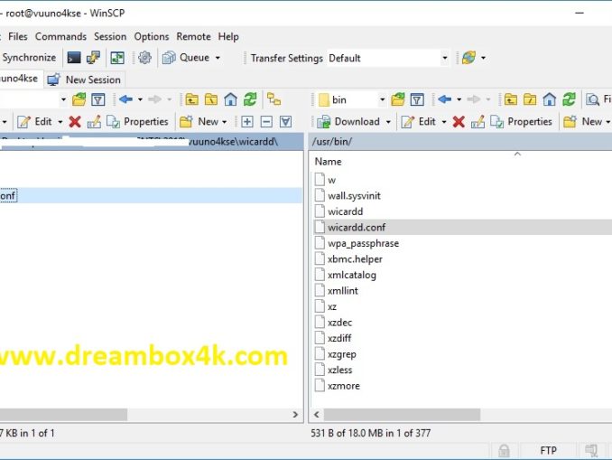Open the Commands menu

tap(60, 36)
